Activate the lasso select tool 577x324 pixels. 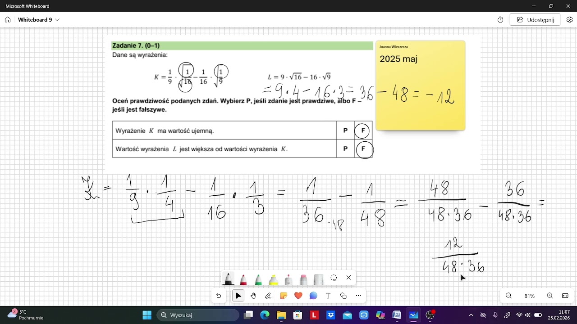coord(334,278)
